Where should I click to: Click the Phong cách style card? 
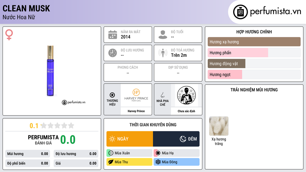coord(128,72)
